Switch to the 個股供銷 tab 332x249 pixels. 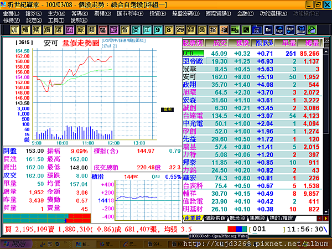pos(215,218)
